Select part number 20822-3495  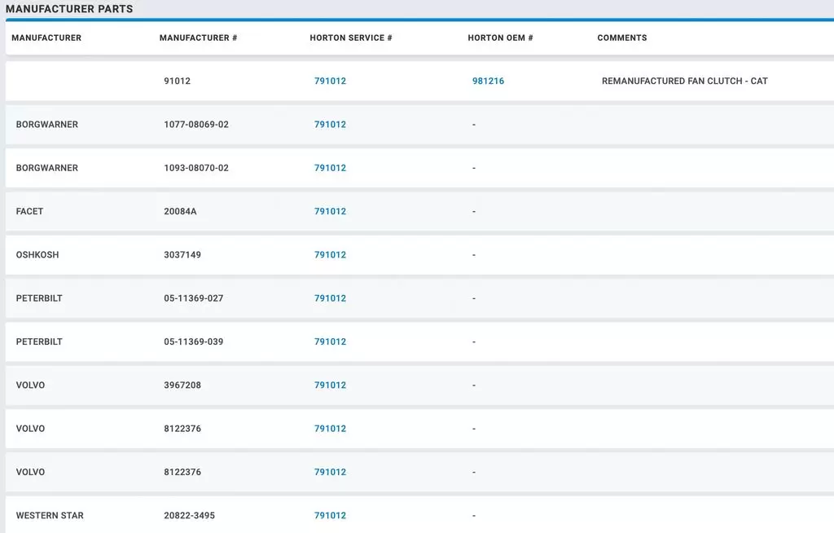tap(189, 515)
